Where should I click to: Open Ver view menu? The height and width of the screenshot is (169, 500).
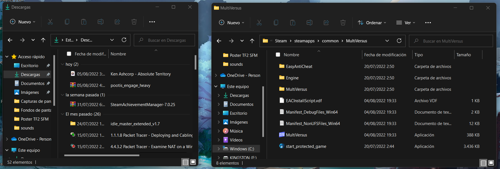(x=406, y=23)
